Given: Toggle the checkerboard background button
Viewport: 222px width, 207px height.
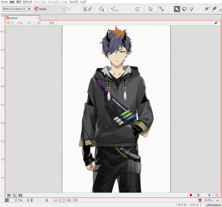Looking at the screenshot, I should (x=7, y=200).
